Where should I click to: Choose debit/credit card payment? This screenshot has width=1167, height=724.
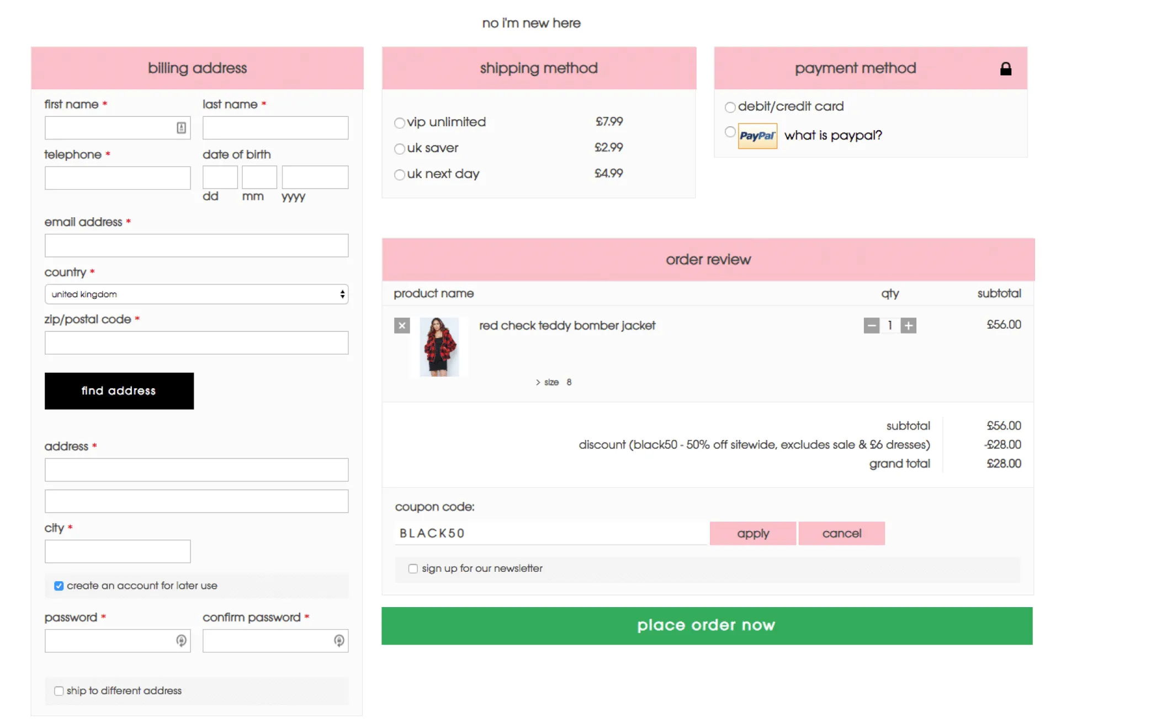pyautogui.click(x=730, y=107)
